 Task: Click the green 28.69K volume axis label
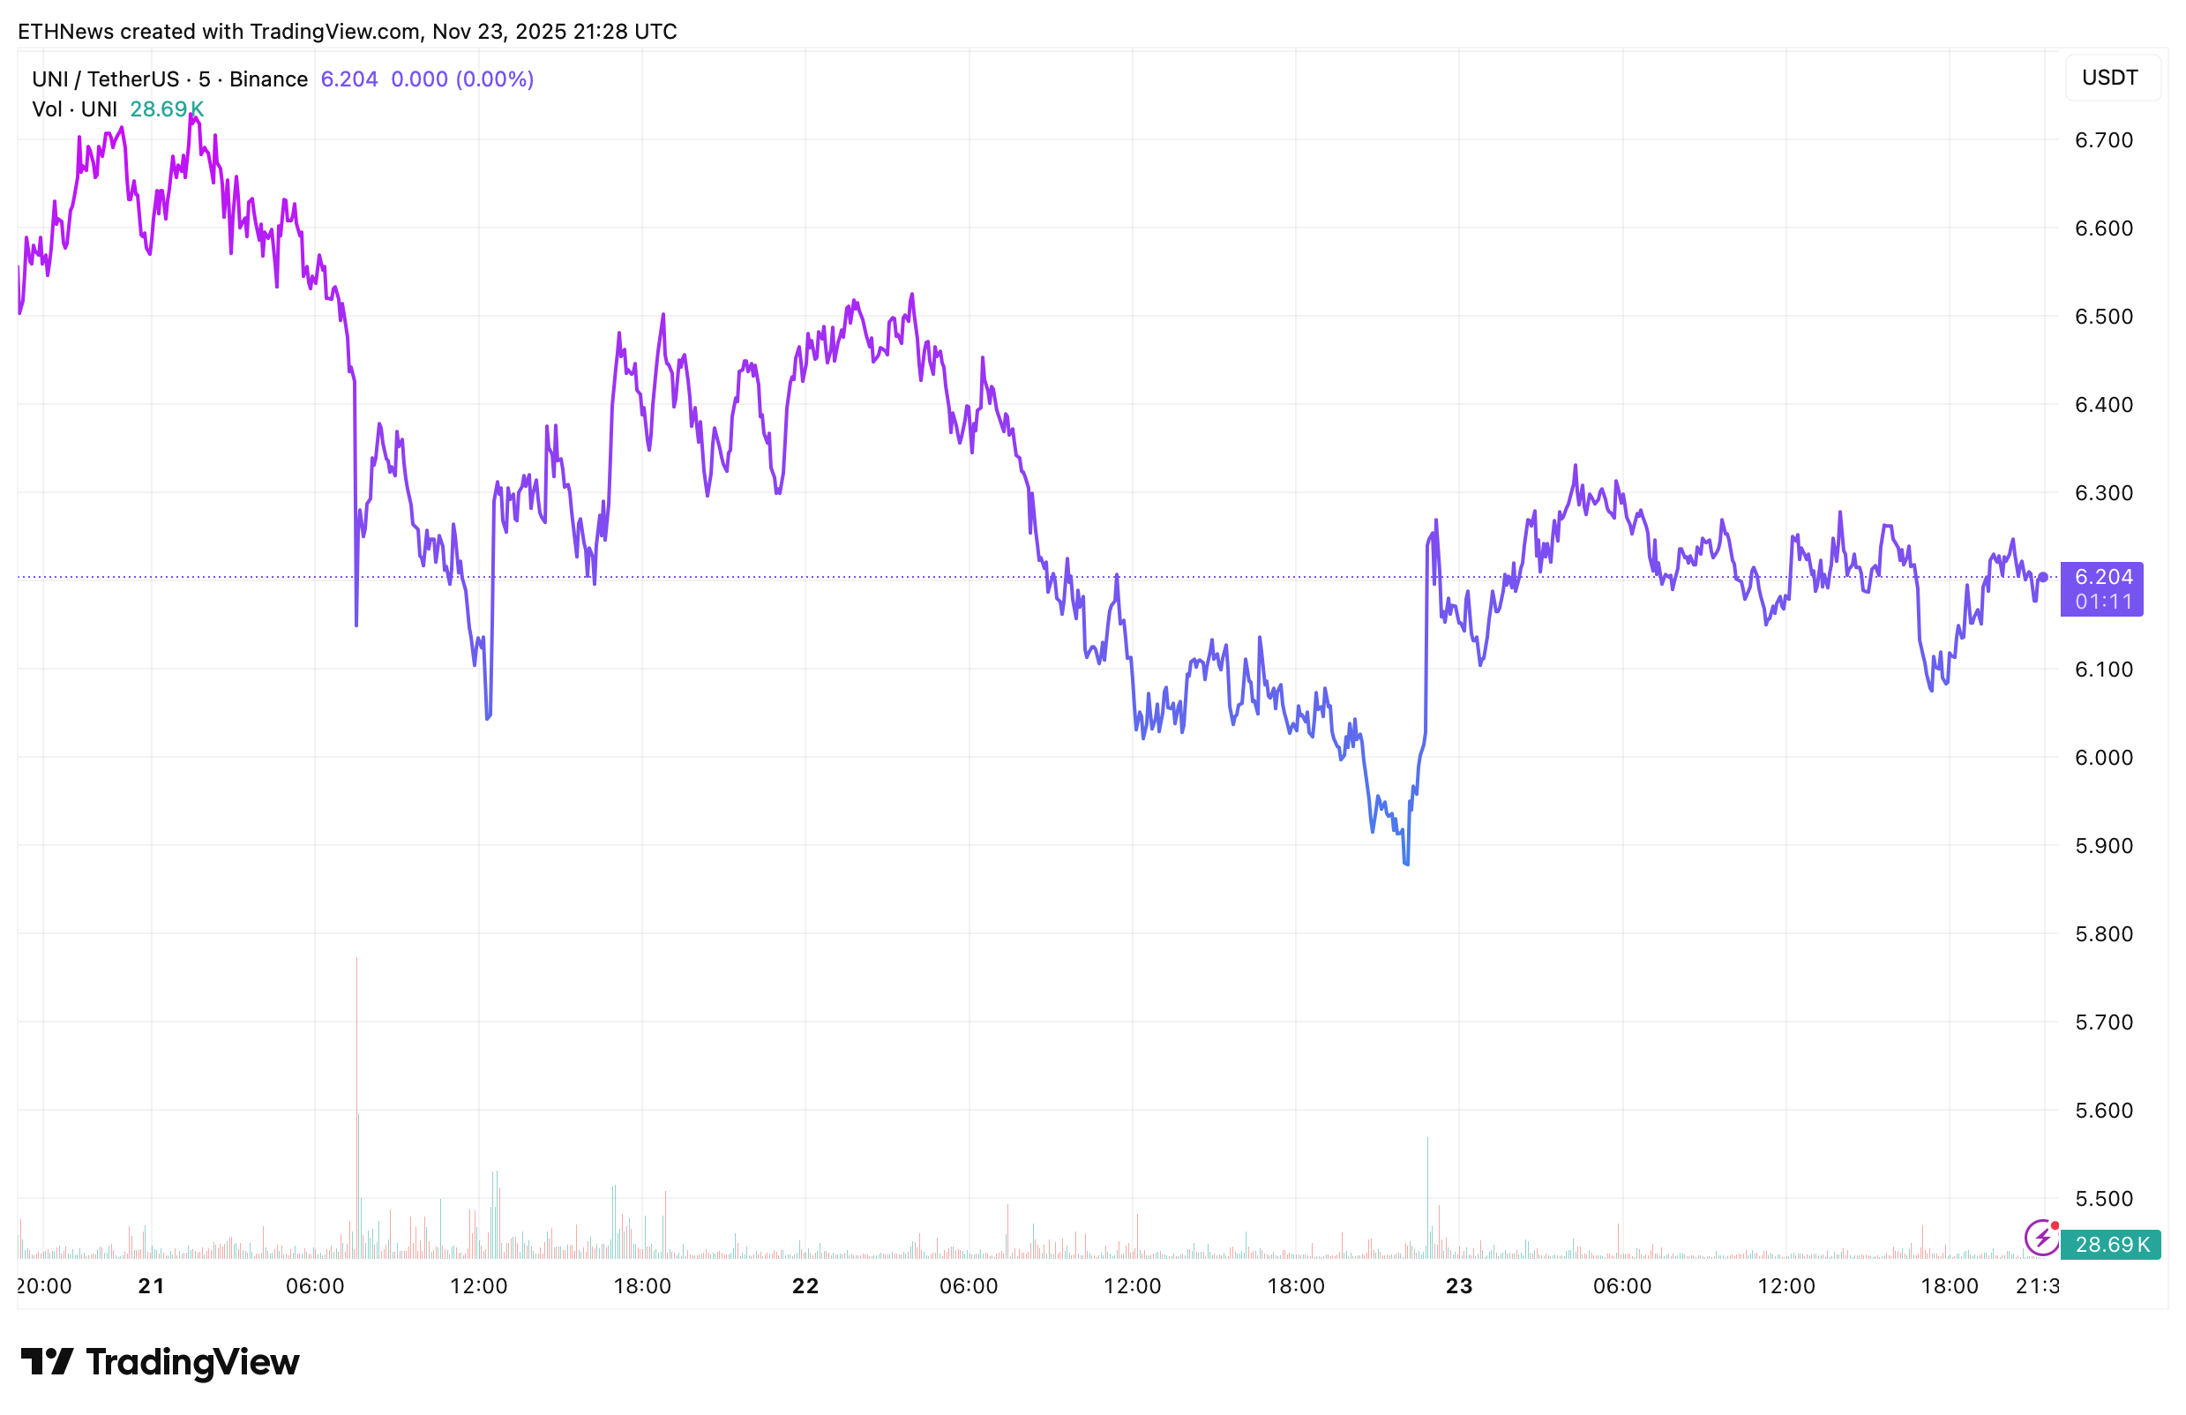click(2112, 1244)
